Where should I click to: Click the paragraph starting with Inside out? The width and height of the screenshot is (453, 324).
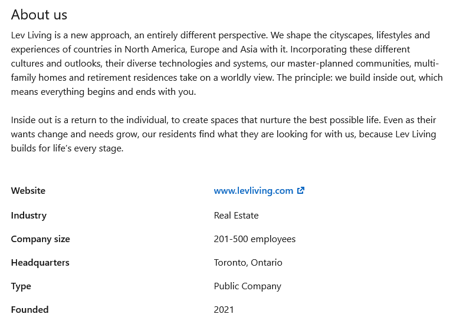pos(224,134)
